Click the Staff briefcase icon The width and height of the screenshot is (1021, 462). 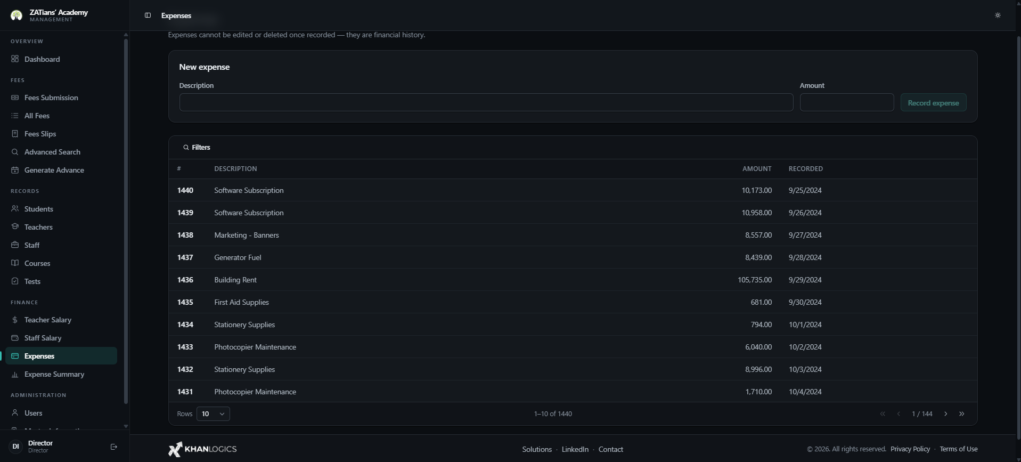[x=15, y=245]
